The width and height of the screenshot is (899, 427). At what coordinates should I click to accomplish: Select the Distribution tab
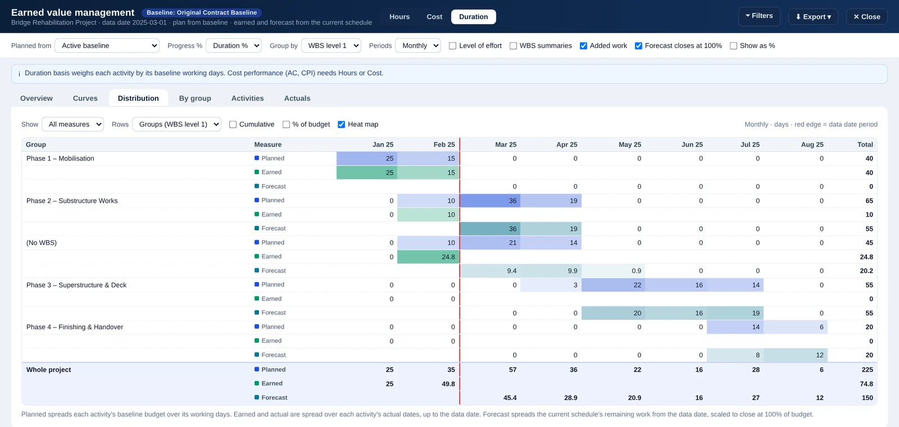coord(138,98)
